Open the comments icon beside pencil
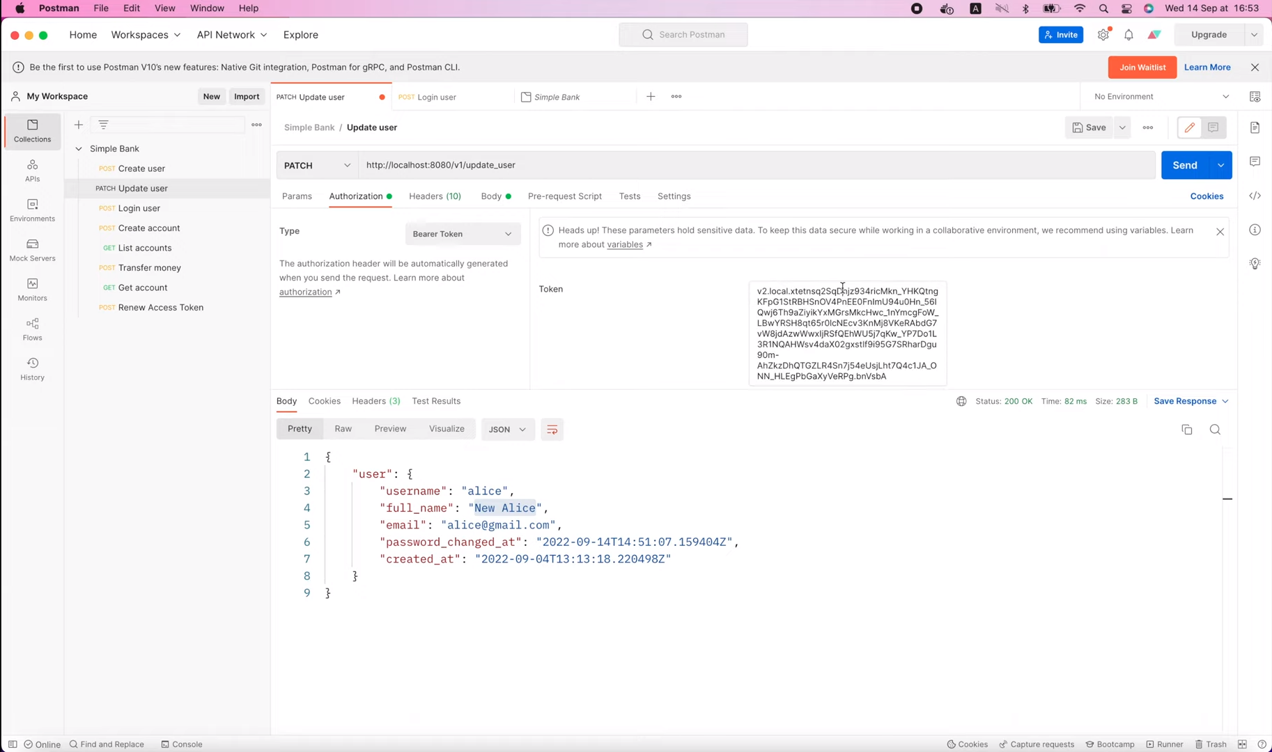Image resolution: width=1272 pixels, height=752 pixels. click(x=1213, y=127)
